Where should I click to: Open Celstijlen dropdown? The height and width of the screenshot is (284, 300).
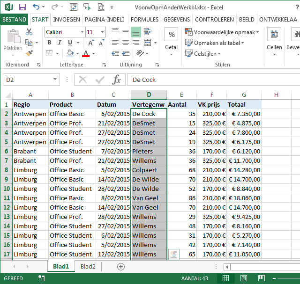coord(203,54)
